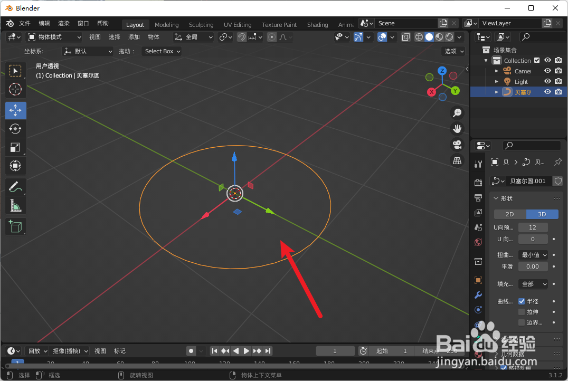The image size is (568, 381).
Task: Select the Scale tool
Action: tap(15, 147)
